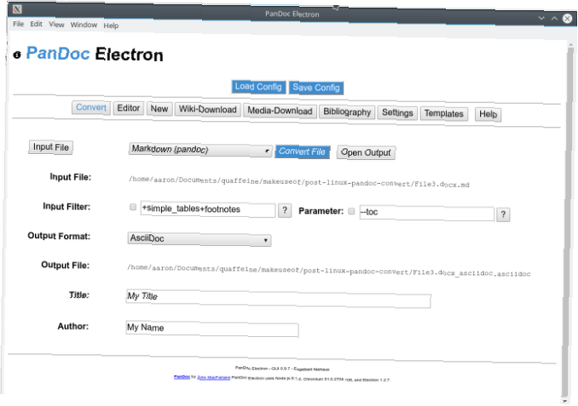Screen dimensions: 578x406
Task: Switch to the Help tab in the tab row
Action: [488, 114]
